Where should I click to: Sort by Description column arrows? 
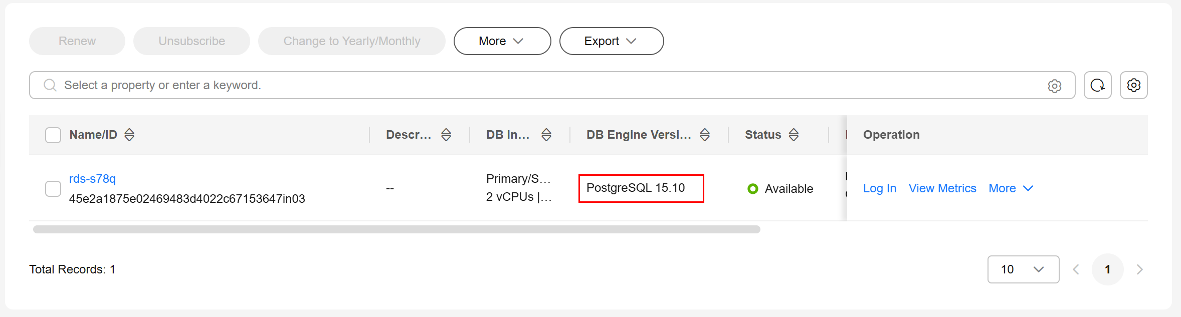click(x=446, y=135)
